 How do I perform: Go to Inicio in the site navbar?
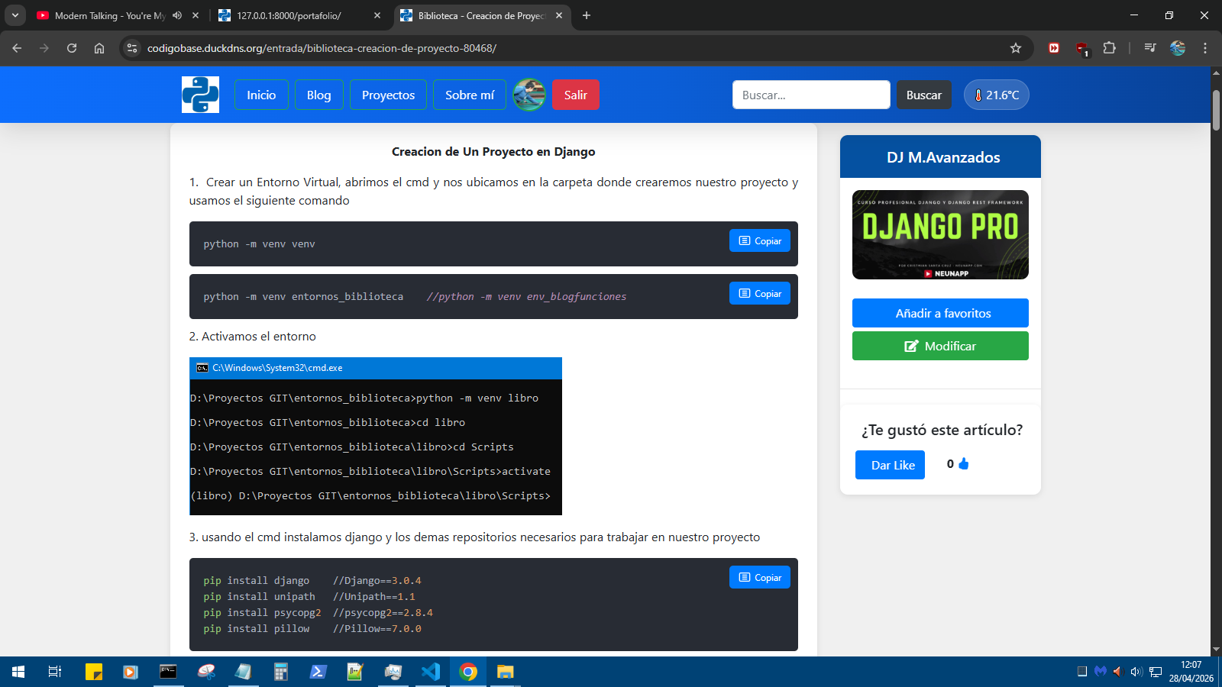(261, 95)
